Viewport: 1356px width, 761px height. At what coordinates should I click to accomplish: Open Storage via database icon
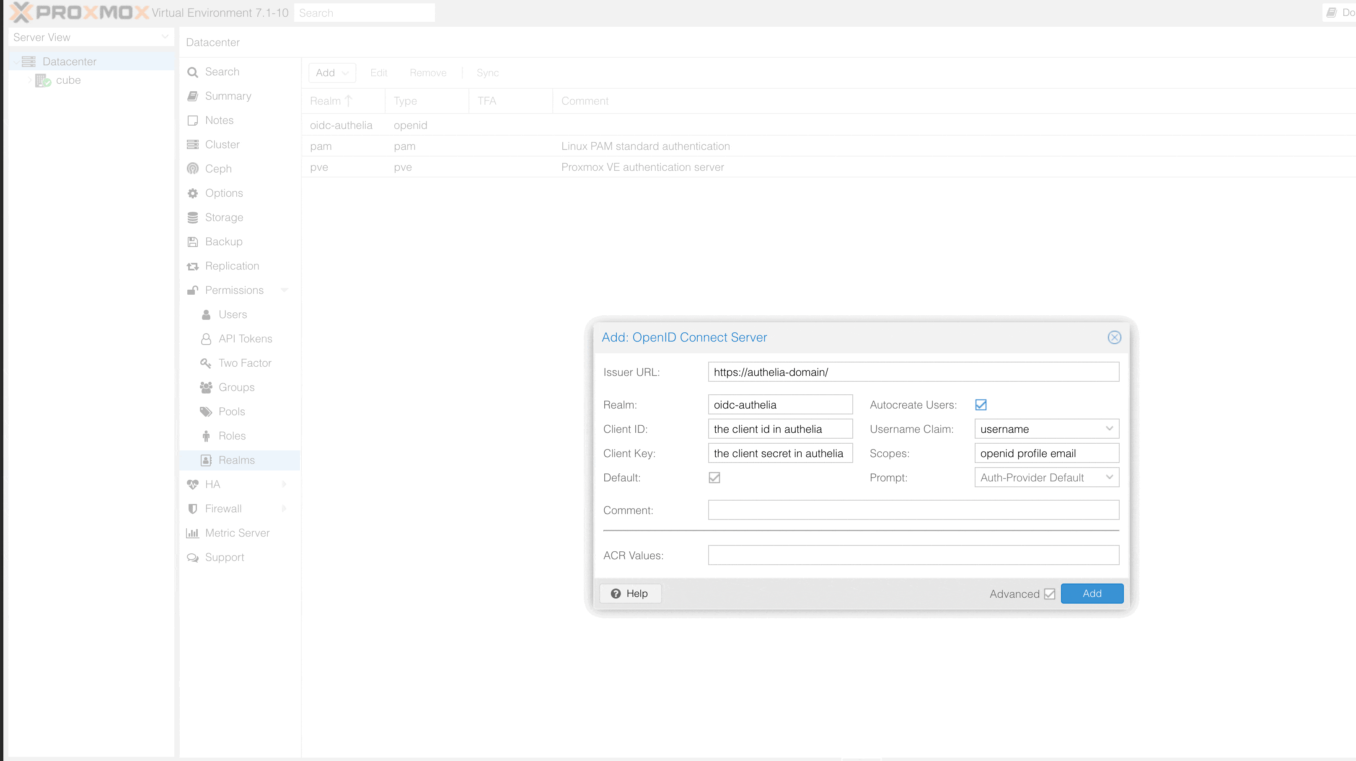193,217
